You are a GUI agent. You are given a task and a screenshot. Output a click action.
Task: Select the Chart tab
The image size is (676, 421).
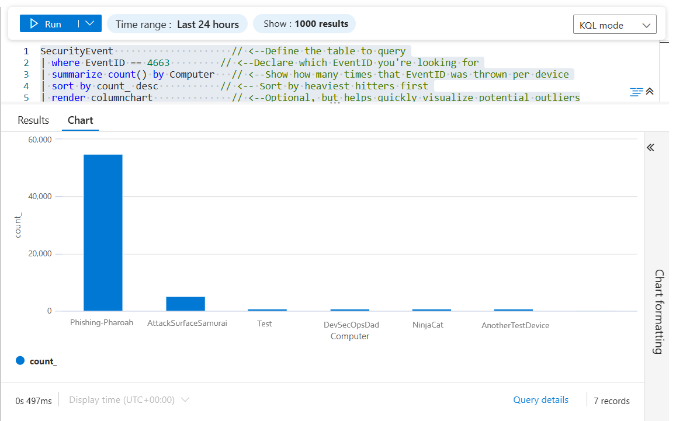[80, 120]
